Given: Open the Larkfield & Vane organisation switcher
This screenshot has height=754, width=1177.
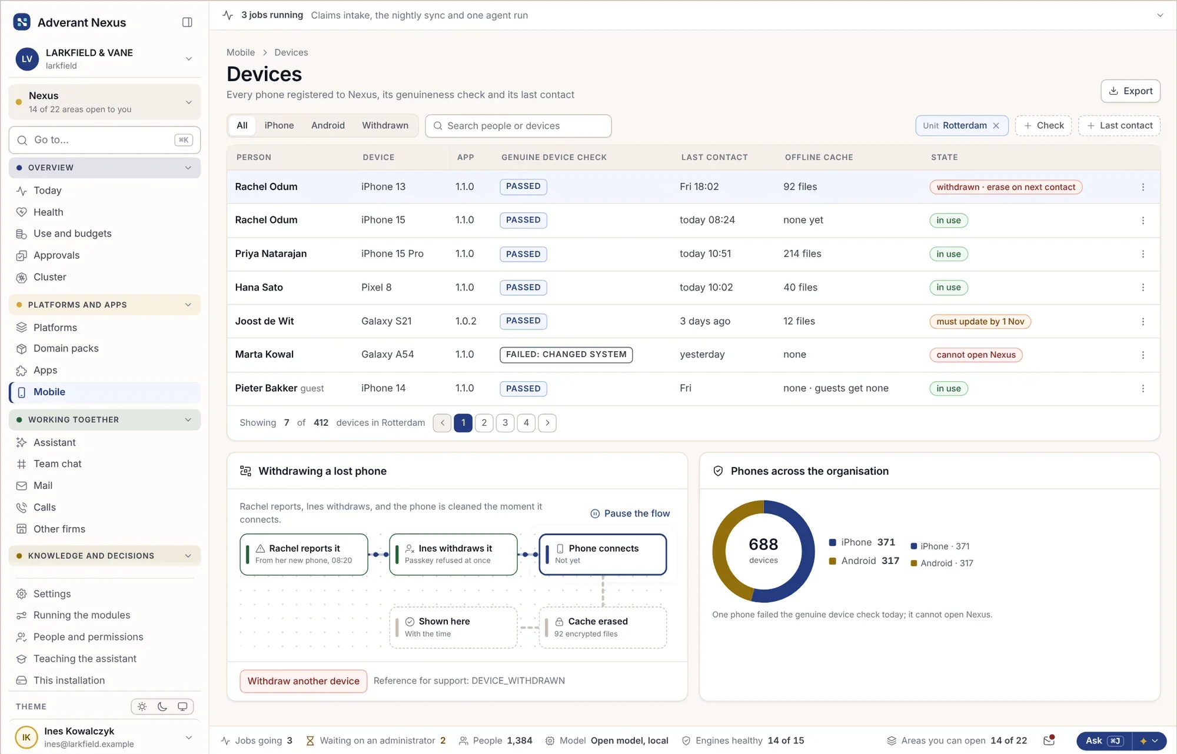Looking at the screenshot, I should tap(105, 59).
